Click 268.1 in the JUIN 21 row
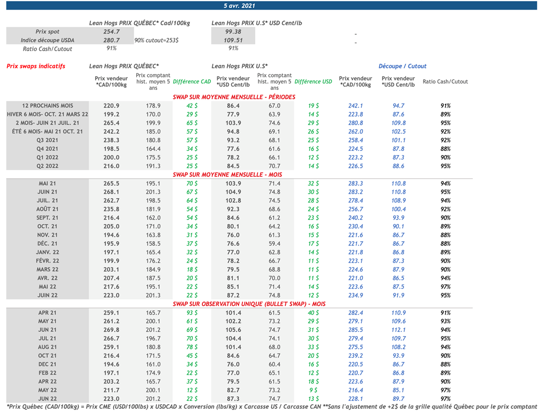This screenshot has height=411, width=541. coord(111,192)
